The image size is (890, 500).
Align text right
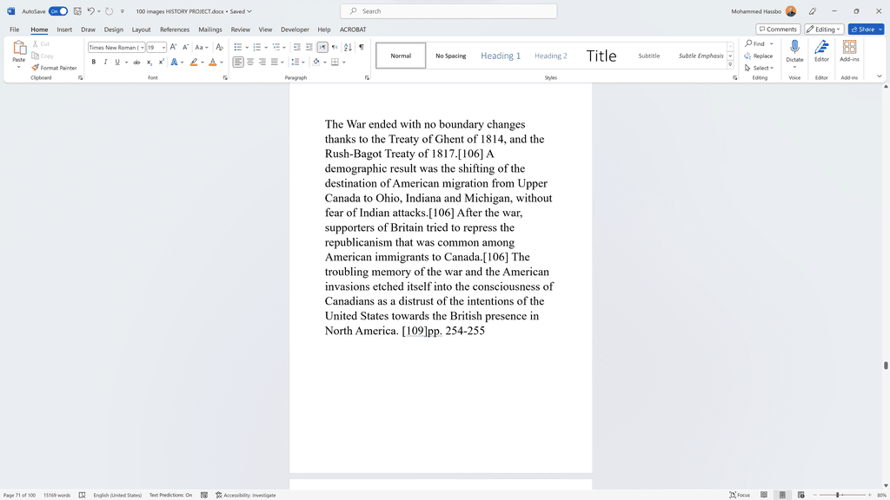(x=262, y=62)
